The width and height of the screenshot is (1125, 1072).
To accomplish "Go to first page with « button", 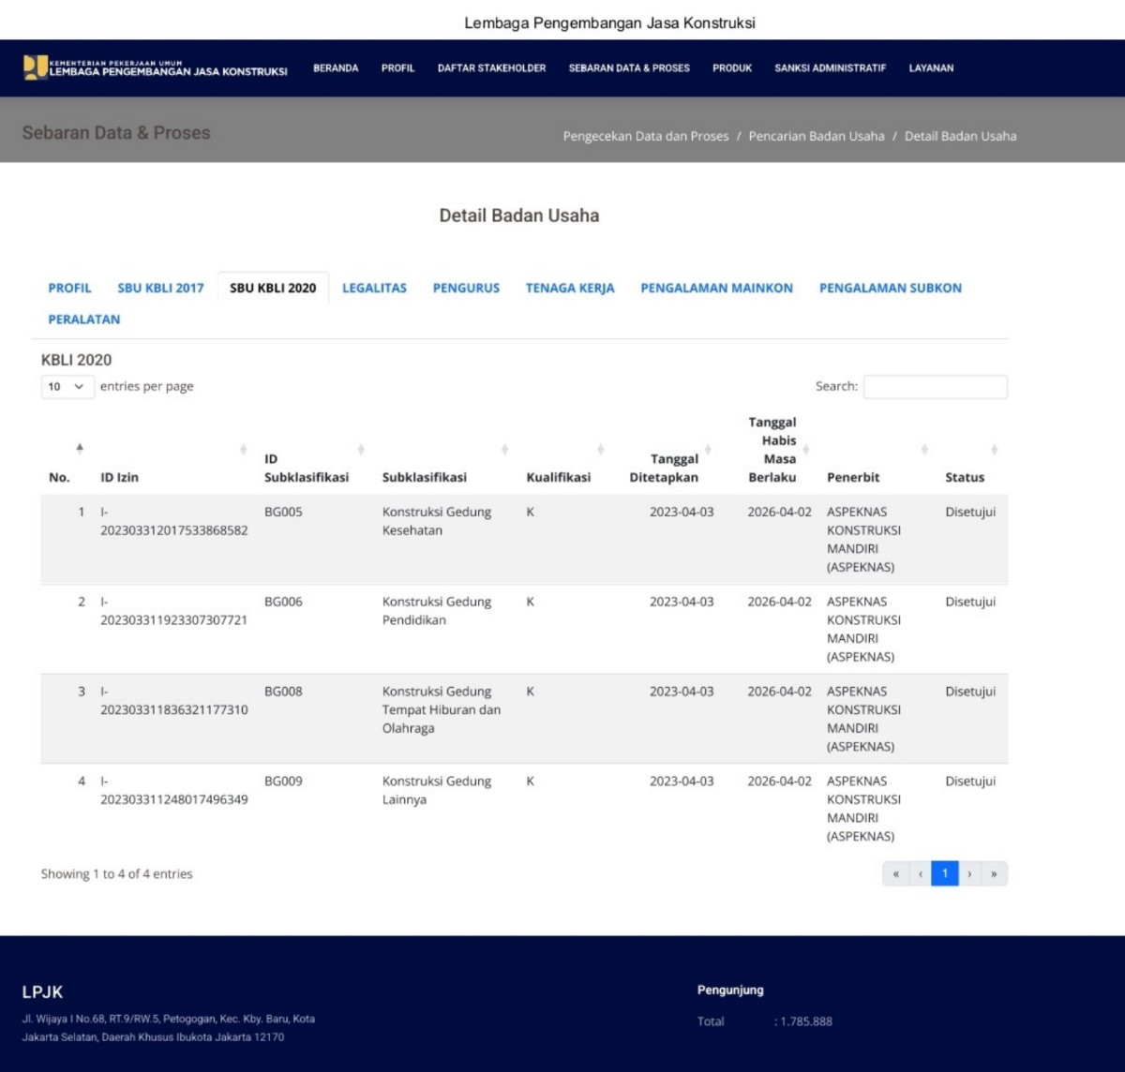I will point(895,873).
